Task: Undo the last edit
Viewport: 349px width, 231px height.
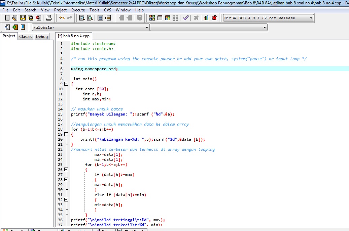Action: (62, 17)
